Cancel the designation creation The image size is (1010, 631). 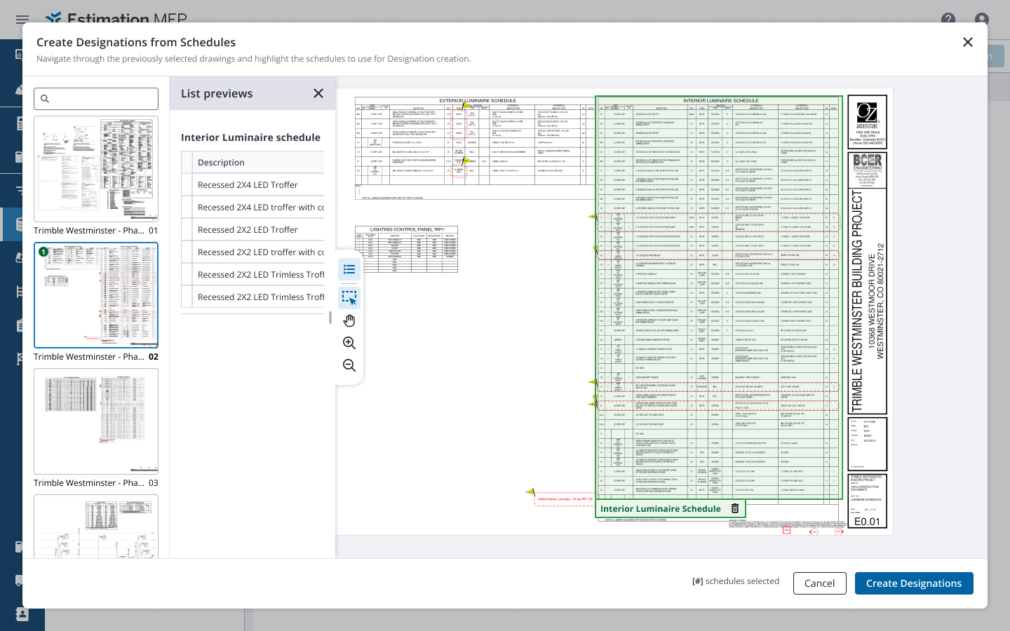819,583
